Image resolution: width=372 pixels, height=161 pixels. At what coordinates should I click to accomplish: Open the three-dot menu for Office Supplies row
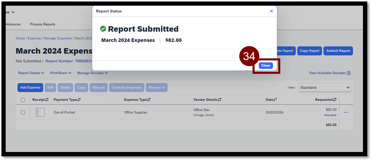[346, 113]
